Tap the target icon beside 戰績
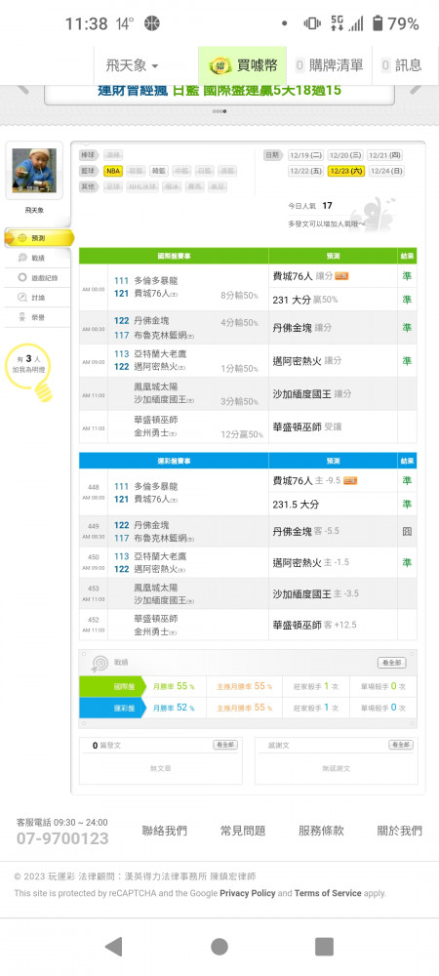This screenshot has width=439, height=976. pos(100,664)
